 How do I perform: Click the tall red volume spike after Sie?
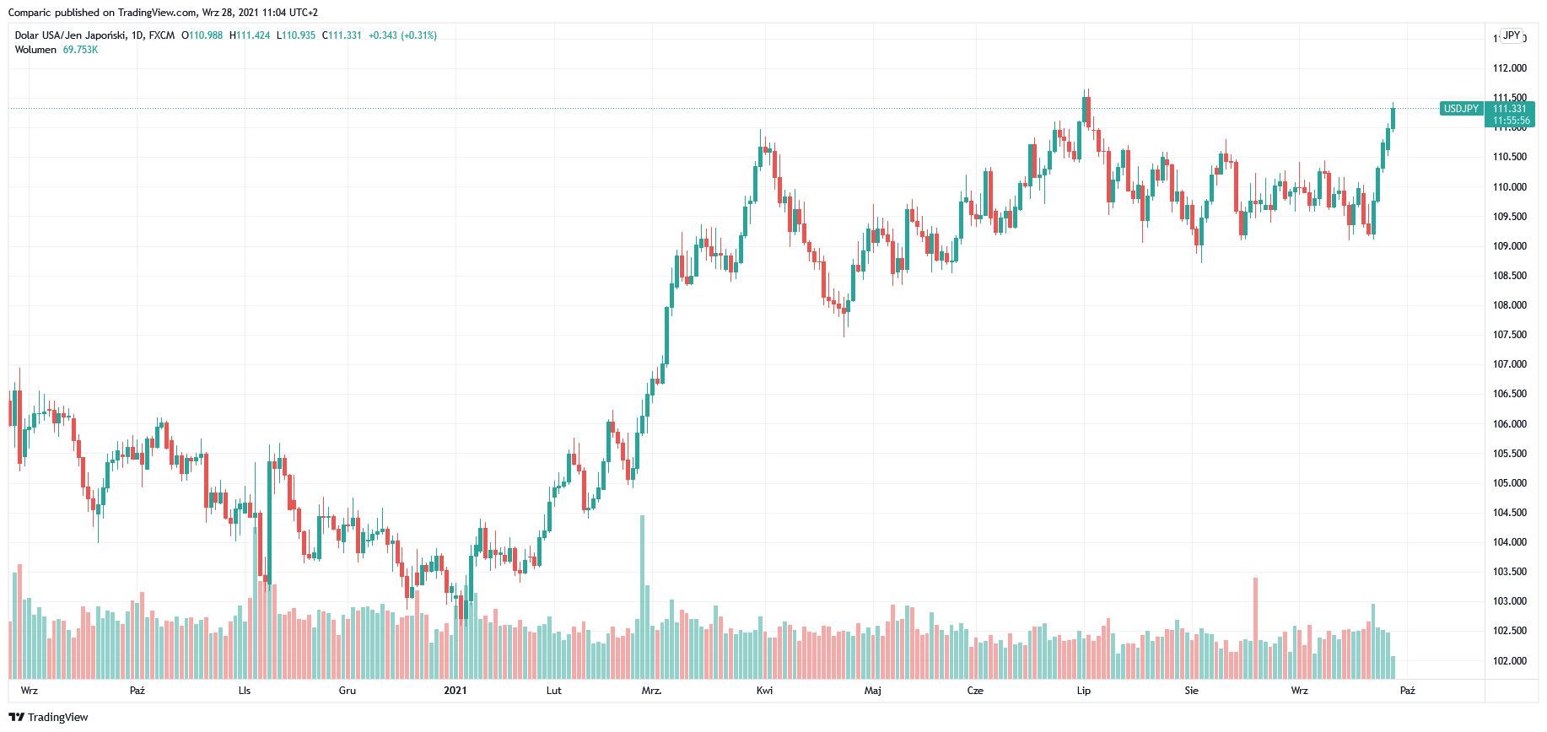click(x=1256, y=628)
